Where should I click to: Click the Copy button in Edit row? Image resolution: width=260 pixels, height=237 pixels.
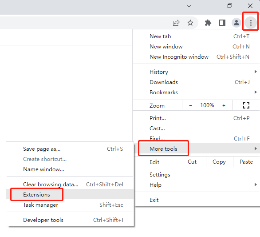tap(219, 162)
